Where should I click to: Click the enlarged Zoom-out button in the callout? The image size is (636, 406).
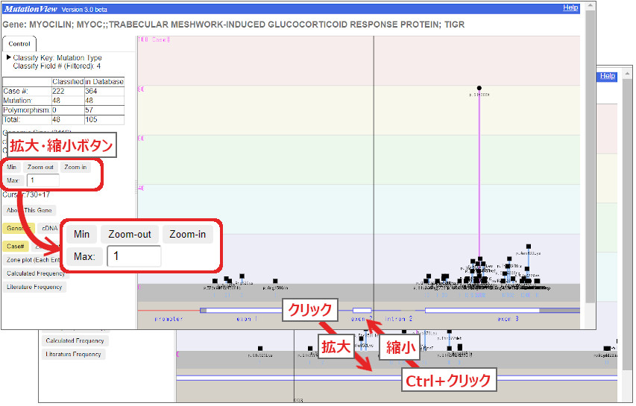(130, 235)
